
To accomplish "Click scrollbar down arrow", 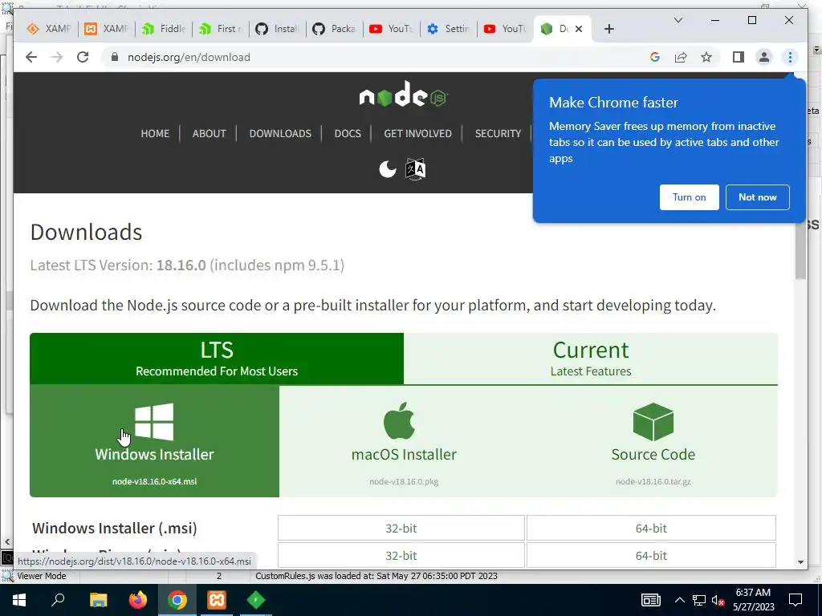I will click(x=800, y=562).
